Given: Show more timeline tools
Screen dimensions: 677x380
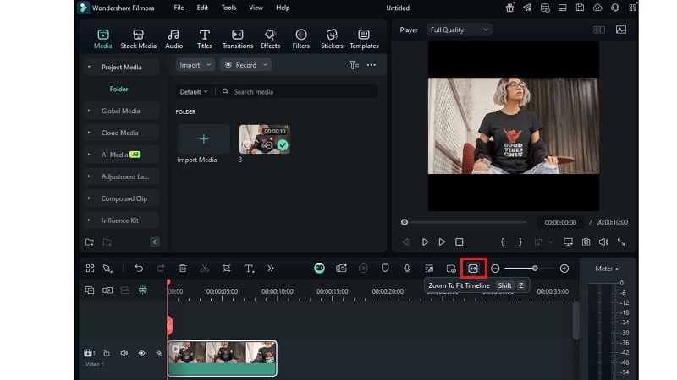Looking at the screenshot, I should [271, 269].
